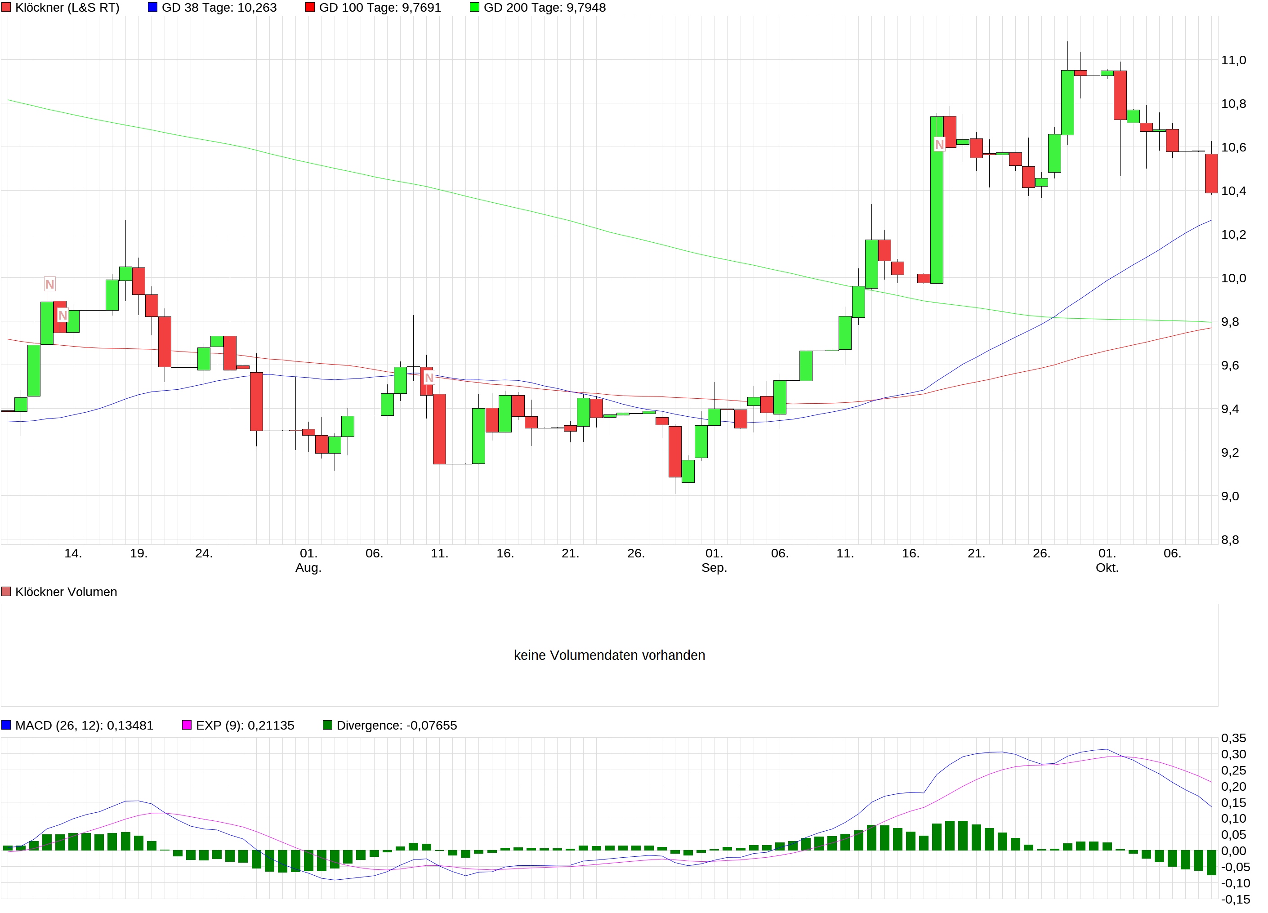This screenshot has width=1268, height=913.
Task: Click the 'GD 200 Tage: 9,7948' legend text
Action: click(x=544, y=8)
